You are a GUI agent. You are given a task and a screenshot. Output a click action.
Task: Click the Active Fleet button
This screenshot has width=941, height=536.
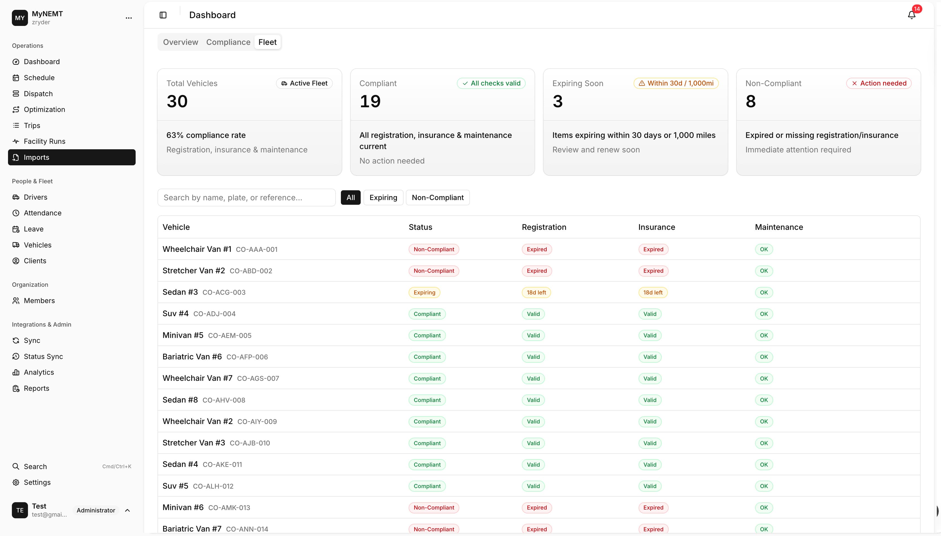(x=304, y=83)
